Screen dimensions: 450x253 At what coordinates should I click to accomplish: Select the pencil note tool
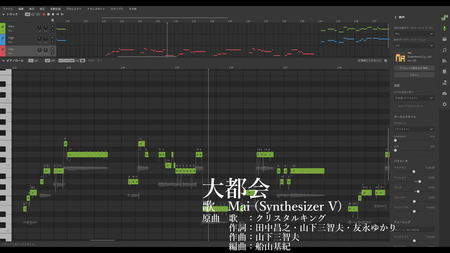point(36,60)
